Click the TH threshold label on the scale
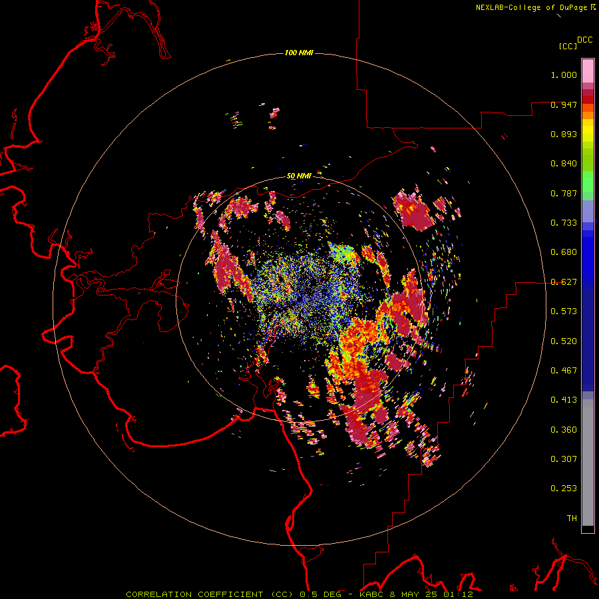The width and height of the screenshot is (599, 599). (572, 518)
